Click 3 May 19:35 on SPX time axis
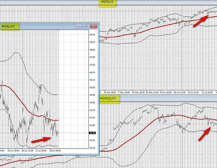The image size is (217, 168). pyautogui.click(x=124, y=92)
